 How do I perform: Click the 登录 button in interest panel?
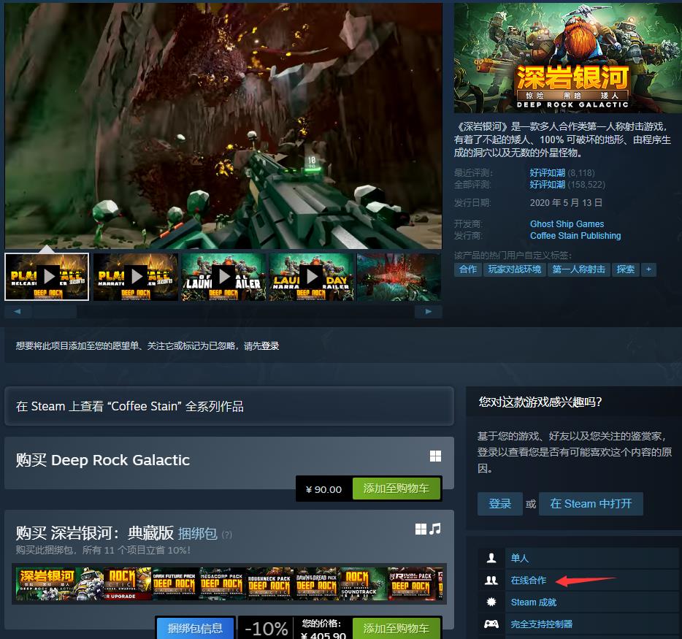click(499, 504)
